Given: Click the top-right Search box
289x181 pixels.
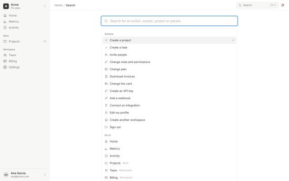Looking at the screenshot, I should point(257,5).
